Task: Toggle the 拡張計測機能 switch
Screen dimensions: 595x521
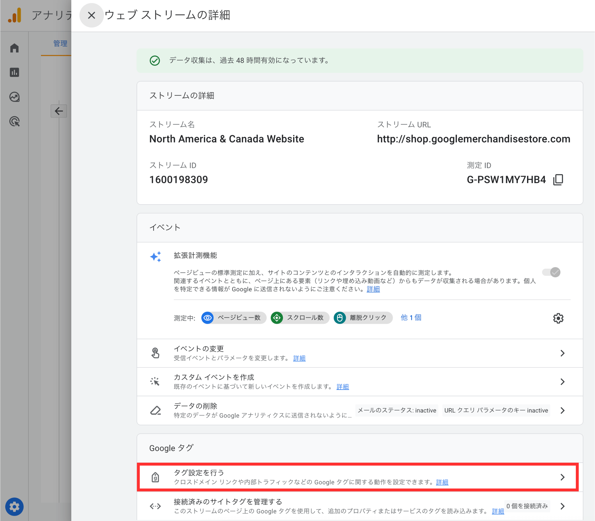Action: click(551, 272)
